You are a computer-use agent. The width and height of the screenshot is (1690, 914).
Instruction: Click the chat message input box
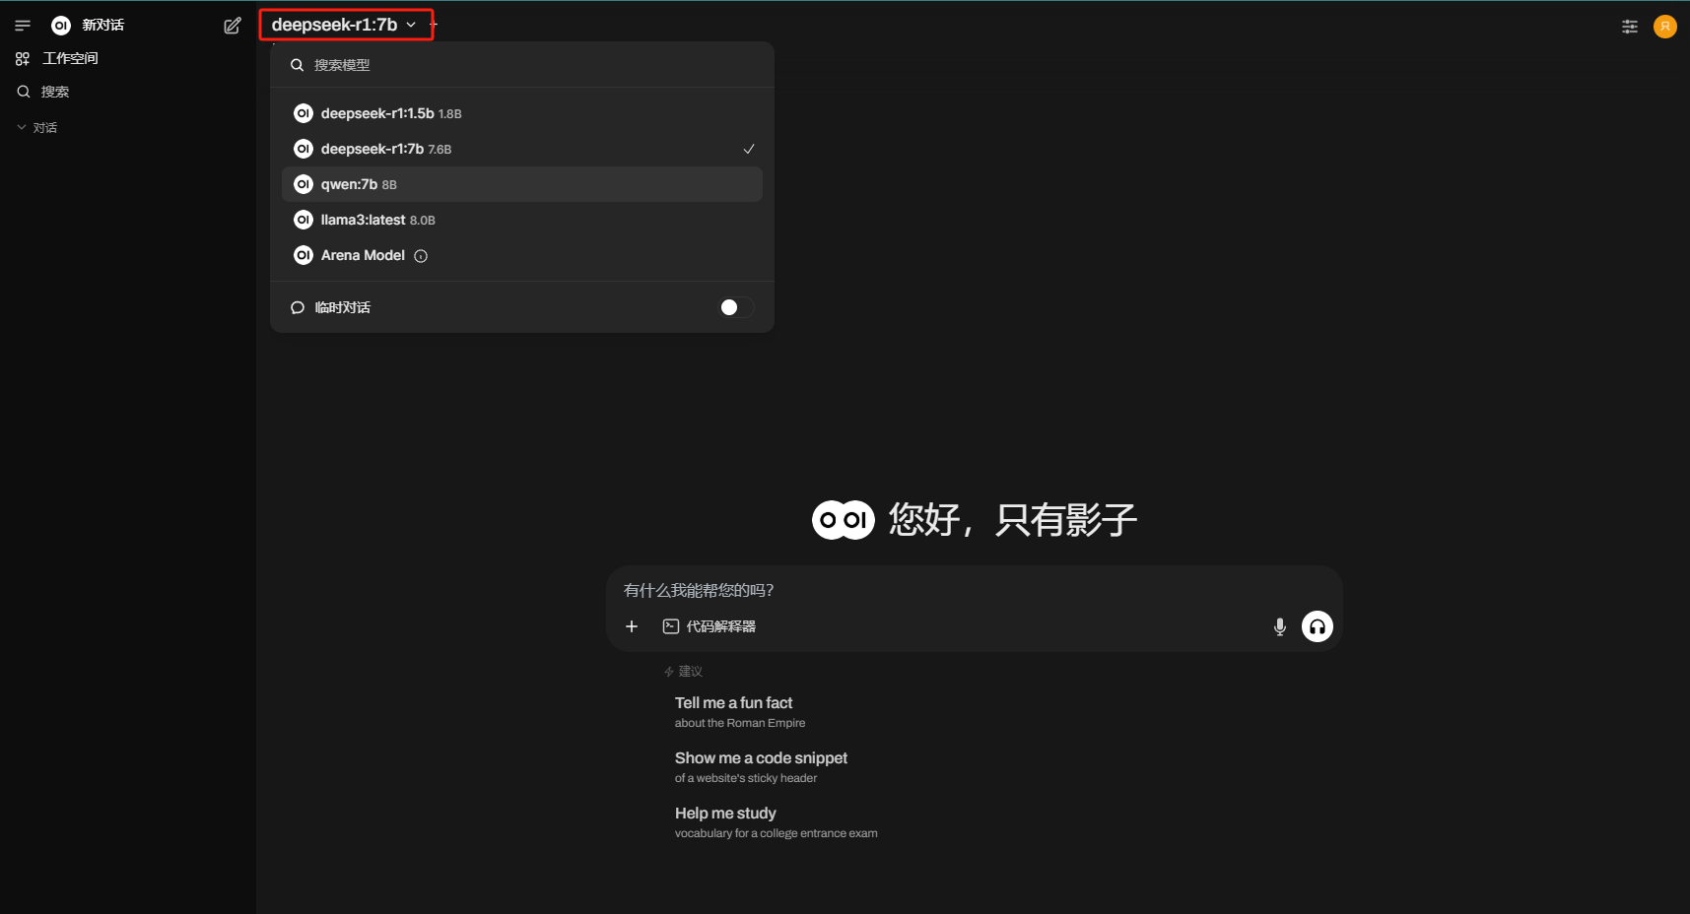click(946, 590)
